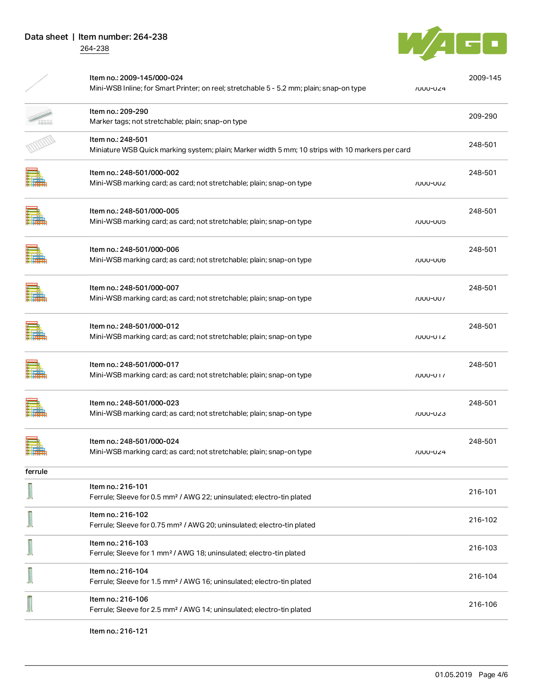Click ferrule image for item 216-101
Screen dimensions: 533x690
[30, 491]
